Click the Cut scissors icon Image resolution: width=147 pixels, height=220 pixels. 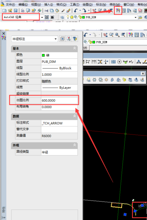click(46, 11)
